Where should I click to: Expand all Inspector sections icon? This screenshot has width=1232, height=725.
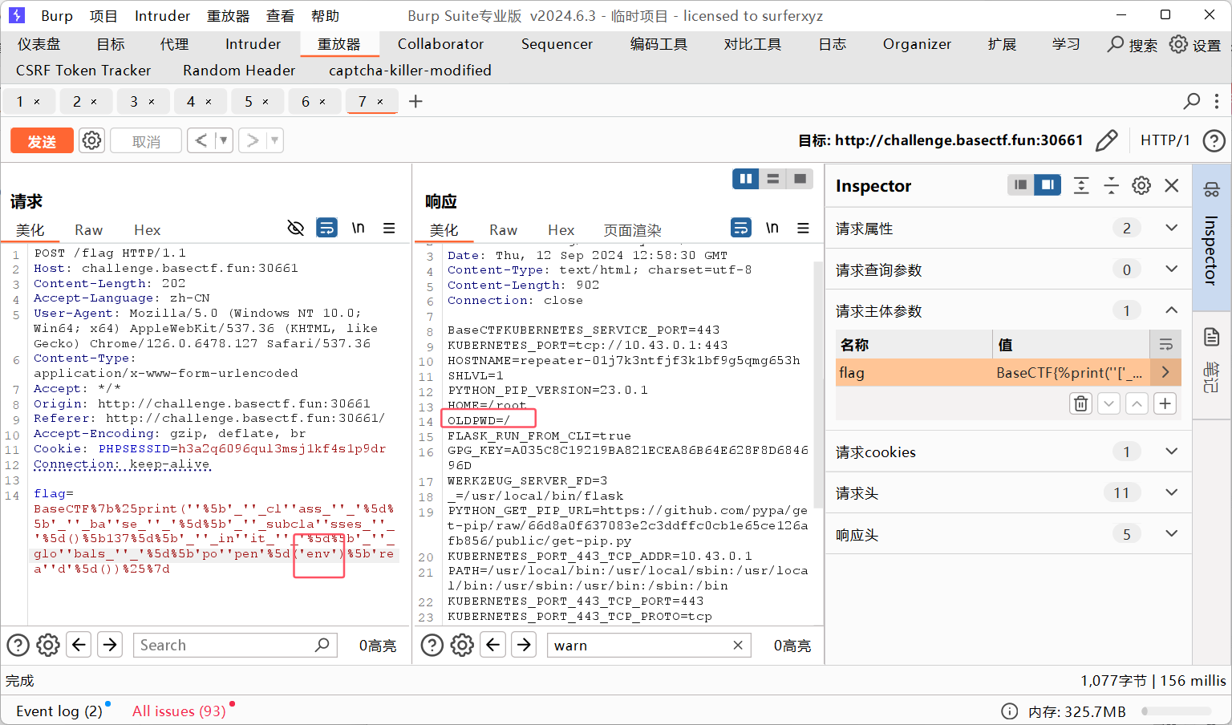1081,185
